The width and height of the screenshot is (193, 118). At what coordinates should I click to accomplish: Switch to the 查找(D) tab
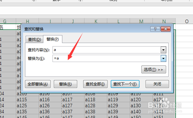point(34,40)
